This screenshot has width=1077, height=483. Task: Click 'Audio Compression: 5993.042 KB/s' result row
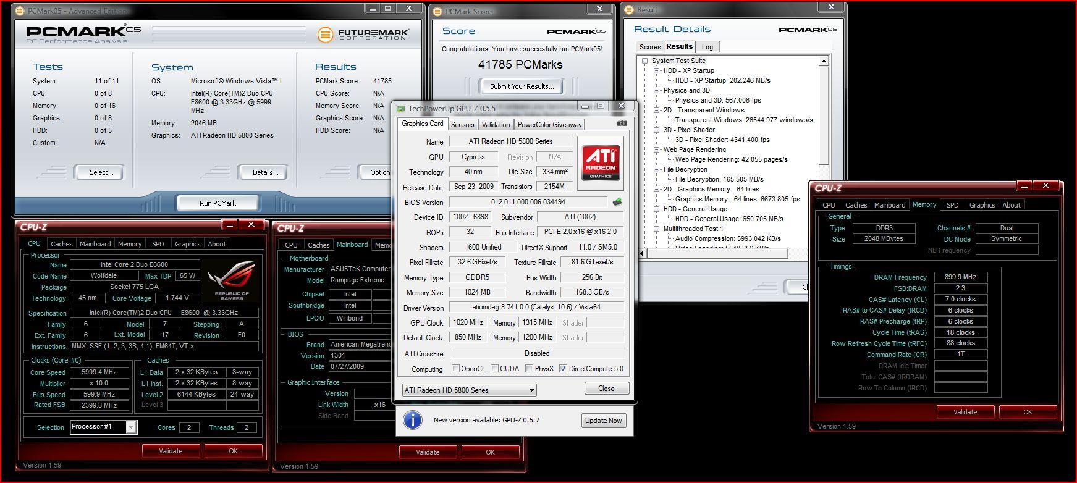[728, 238]
